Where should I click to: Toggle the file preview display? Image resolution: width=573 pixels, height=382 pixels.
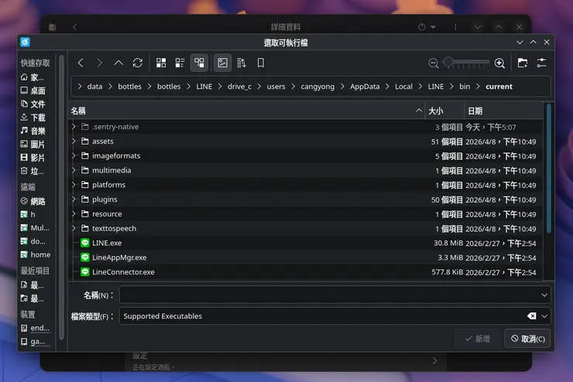point(222,63)
